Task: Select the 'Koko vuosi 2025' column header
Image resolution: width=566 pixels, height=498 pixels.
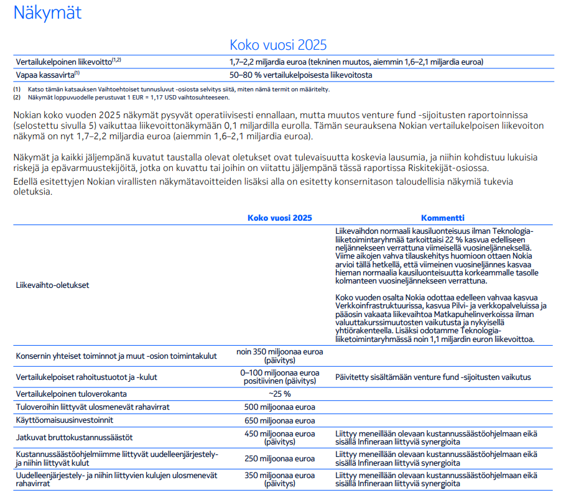Action: (280, 218)
